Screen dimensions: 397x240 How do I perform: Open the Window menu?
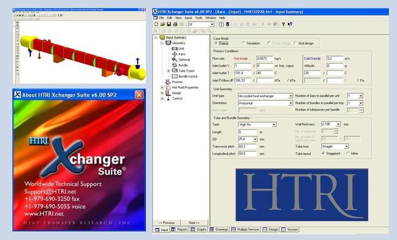point(211,18)
